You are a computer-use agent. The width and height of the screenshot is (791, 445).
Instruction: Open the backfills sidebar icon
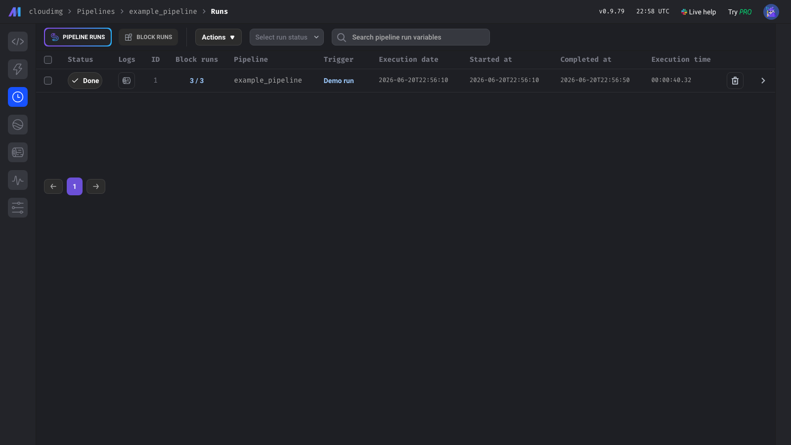[18, 125]
